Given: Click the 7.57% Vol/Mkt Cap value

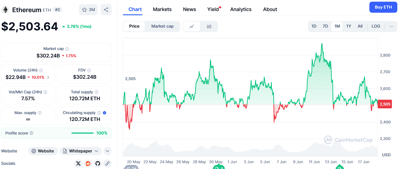Looking at the screenshot, I should 28,99.
